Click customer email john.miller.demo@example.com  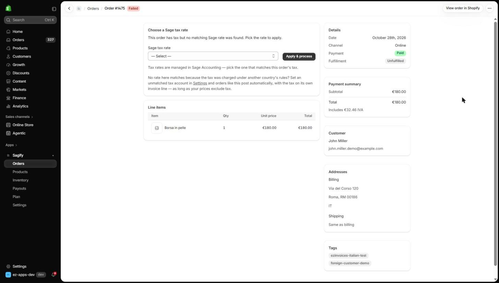(356, 149)
